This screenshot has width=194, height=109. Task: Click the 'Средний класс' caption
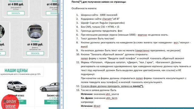coord(16,95)
